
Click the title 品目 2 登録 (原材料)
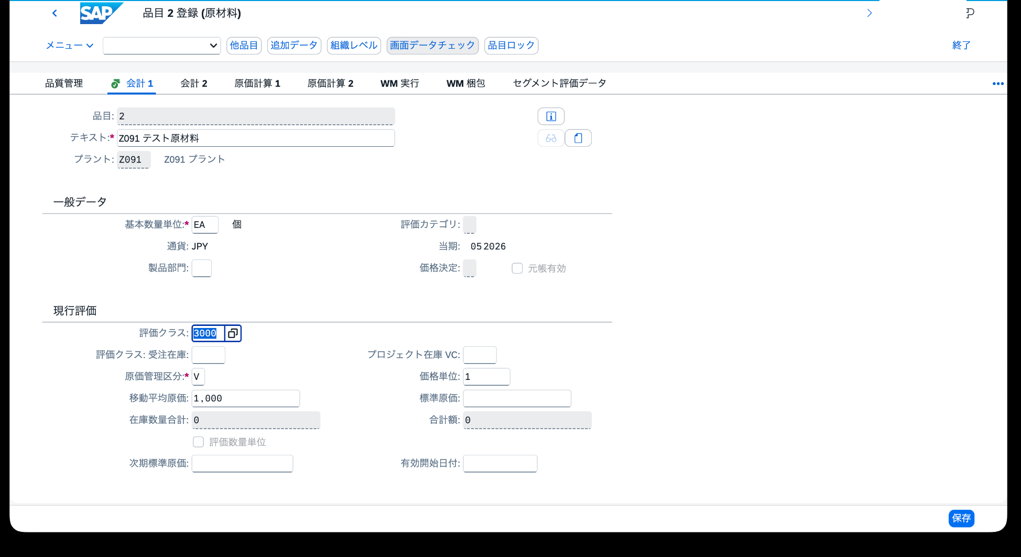(192, 13)
